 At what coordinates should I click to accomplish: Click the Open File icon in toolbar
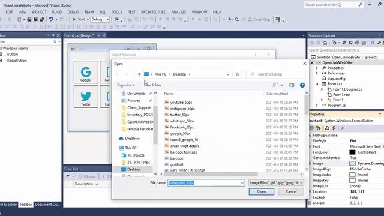click(29, 19)
